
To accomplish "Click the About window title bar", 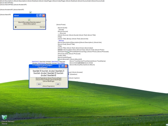I will click(x=30, y=16).
